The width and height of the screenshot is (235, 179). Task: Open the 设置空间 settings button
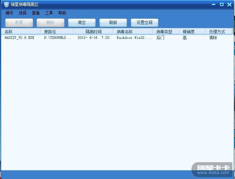(145, 23)
